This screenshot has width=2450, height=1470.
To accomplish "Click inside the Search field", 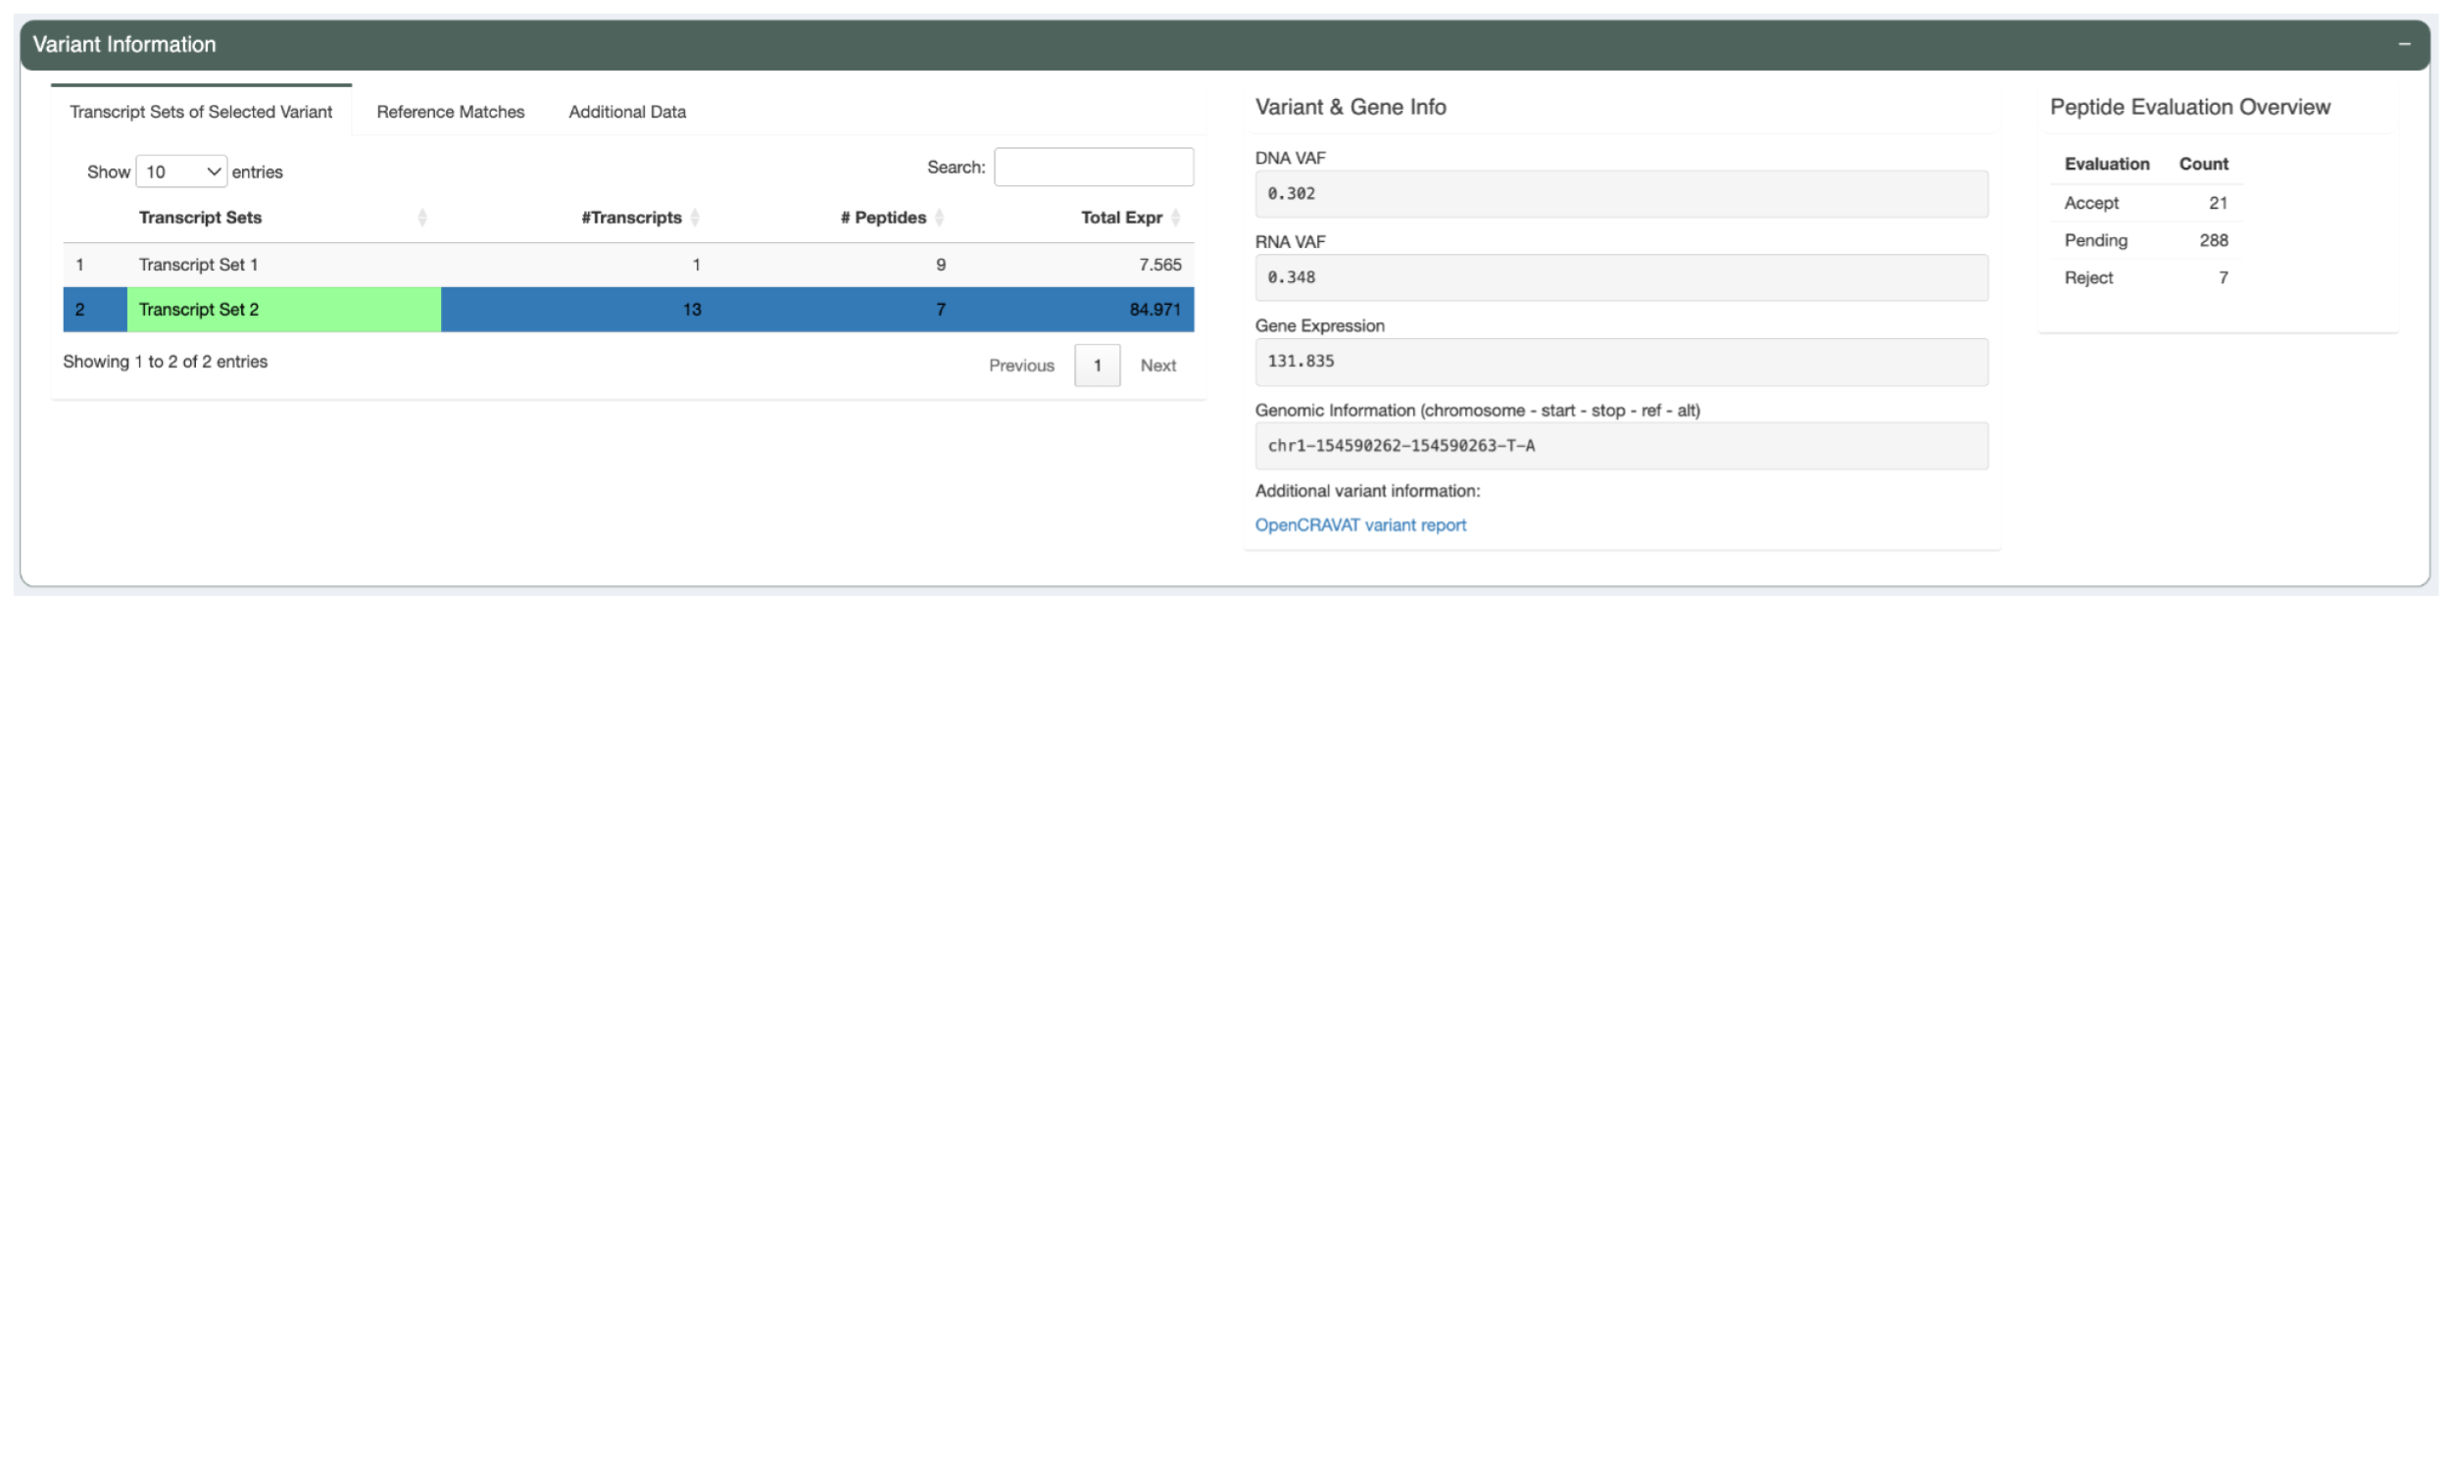I will coord(1093,166).
